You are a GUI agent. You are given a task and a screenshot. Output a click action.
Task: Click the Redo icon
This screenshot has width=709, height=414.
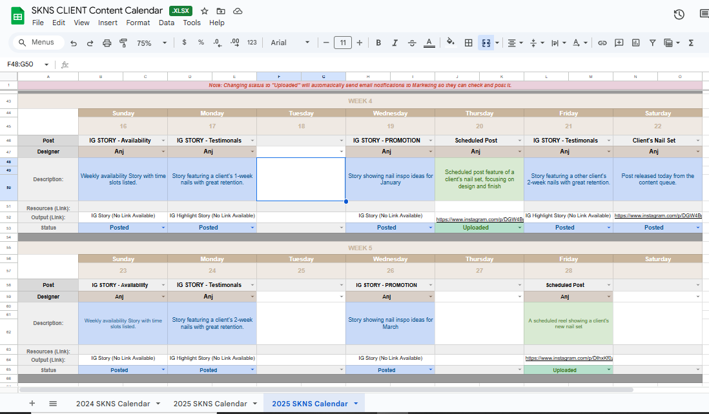pyautogui.click(x=90, y=43)
